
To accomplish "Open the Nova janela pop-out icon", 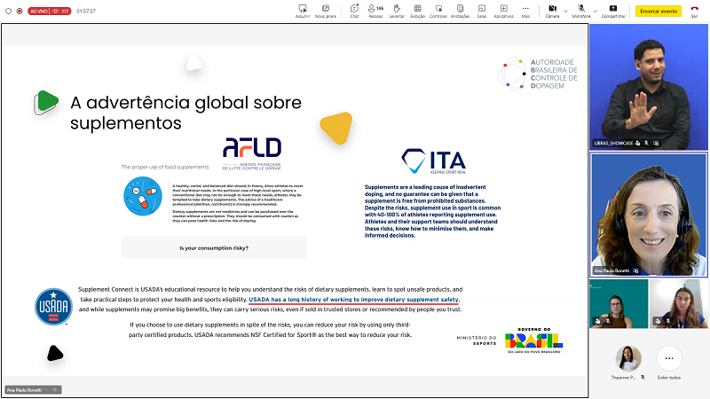I will 326,9.
